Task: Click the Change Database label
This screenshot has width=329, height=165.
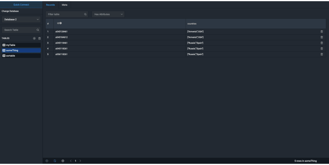Action: [x=10, y=11]
